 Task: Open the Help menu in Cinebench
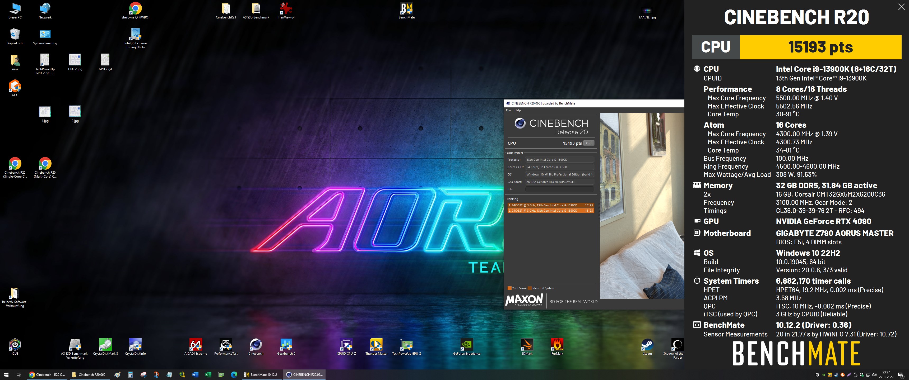pos(517,110)
